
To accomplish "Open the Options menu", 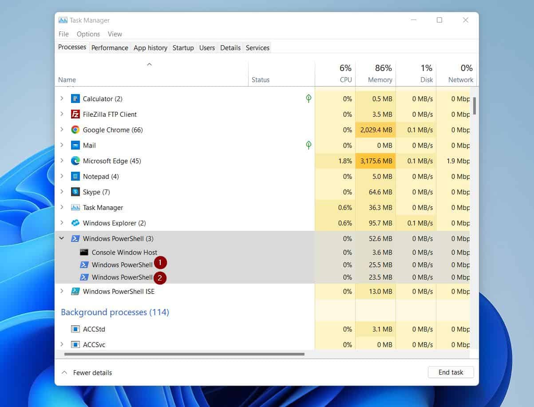I will (x=88, y=34).
